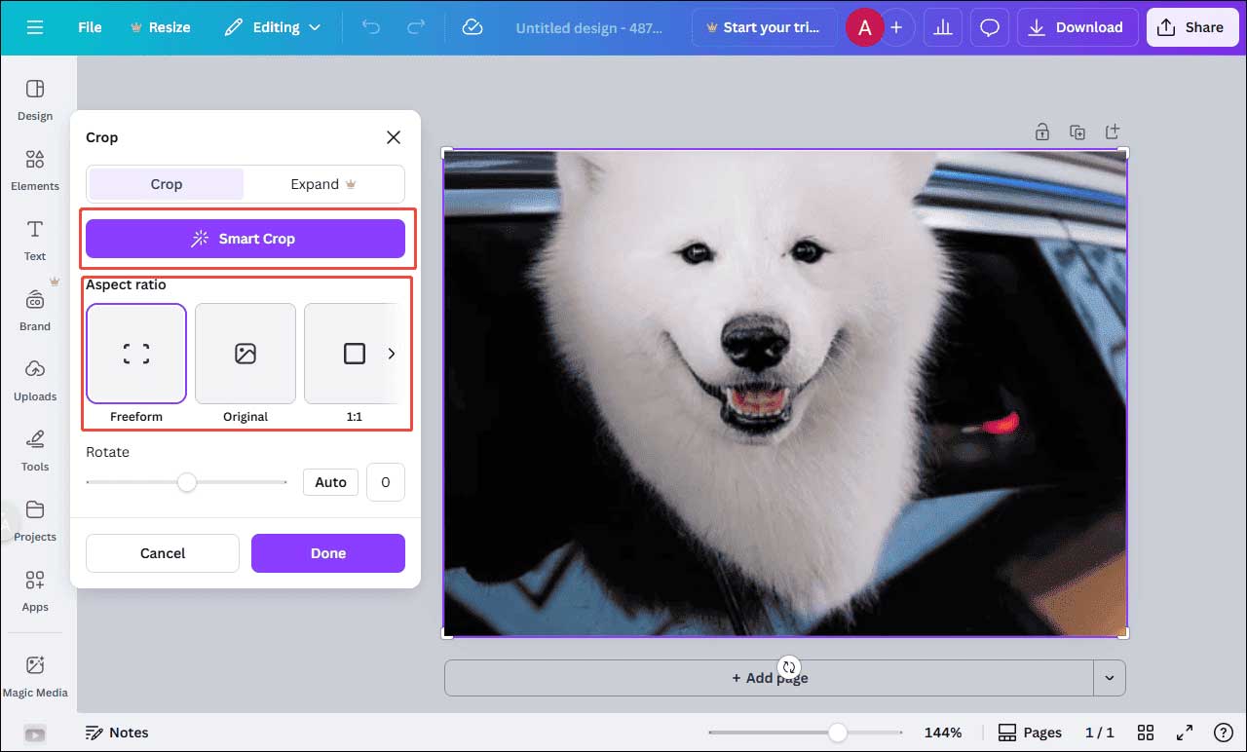Select the Text tool in the sidebar

point(35,241)
